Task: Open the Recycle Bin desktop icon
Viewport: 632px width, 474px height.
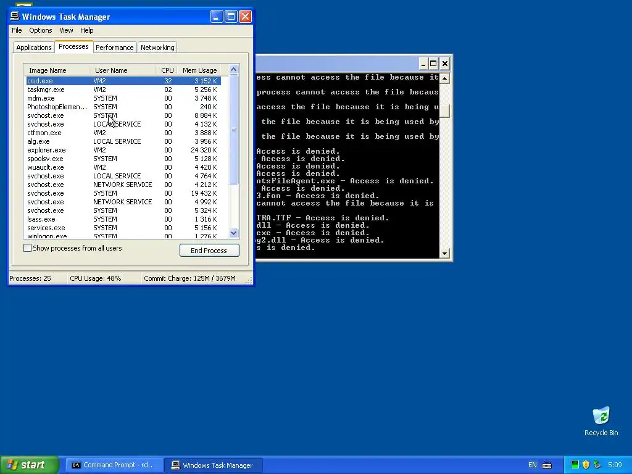Action: [x=601, y=421]
